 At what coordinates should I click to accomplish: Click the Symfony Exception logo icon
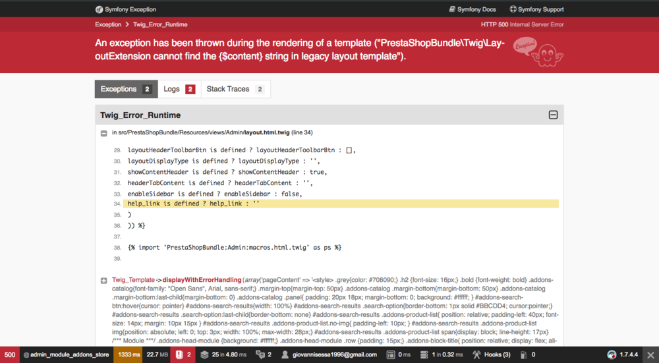(x=99, y=9)
